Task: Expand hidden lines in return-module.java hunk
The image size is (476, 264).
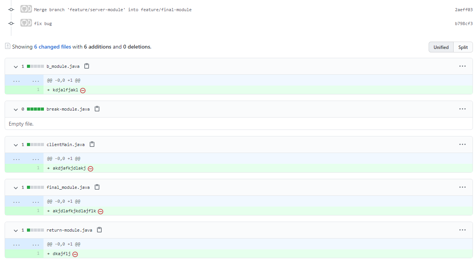Action: (24, 244)
